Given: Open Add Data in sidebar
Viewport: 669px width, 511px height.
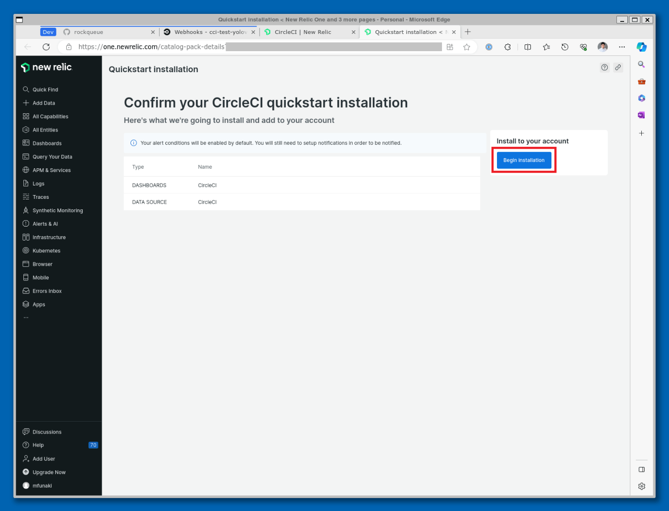Looking at the screenshot, I should point(44,103).
